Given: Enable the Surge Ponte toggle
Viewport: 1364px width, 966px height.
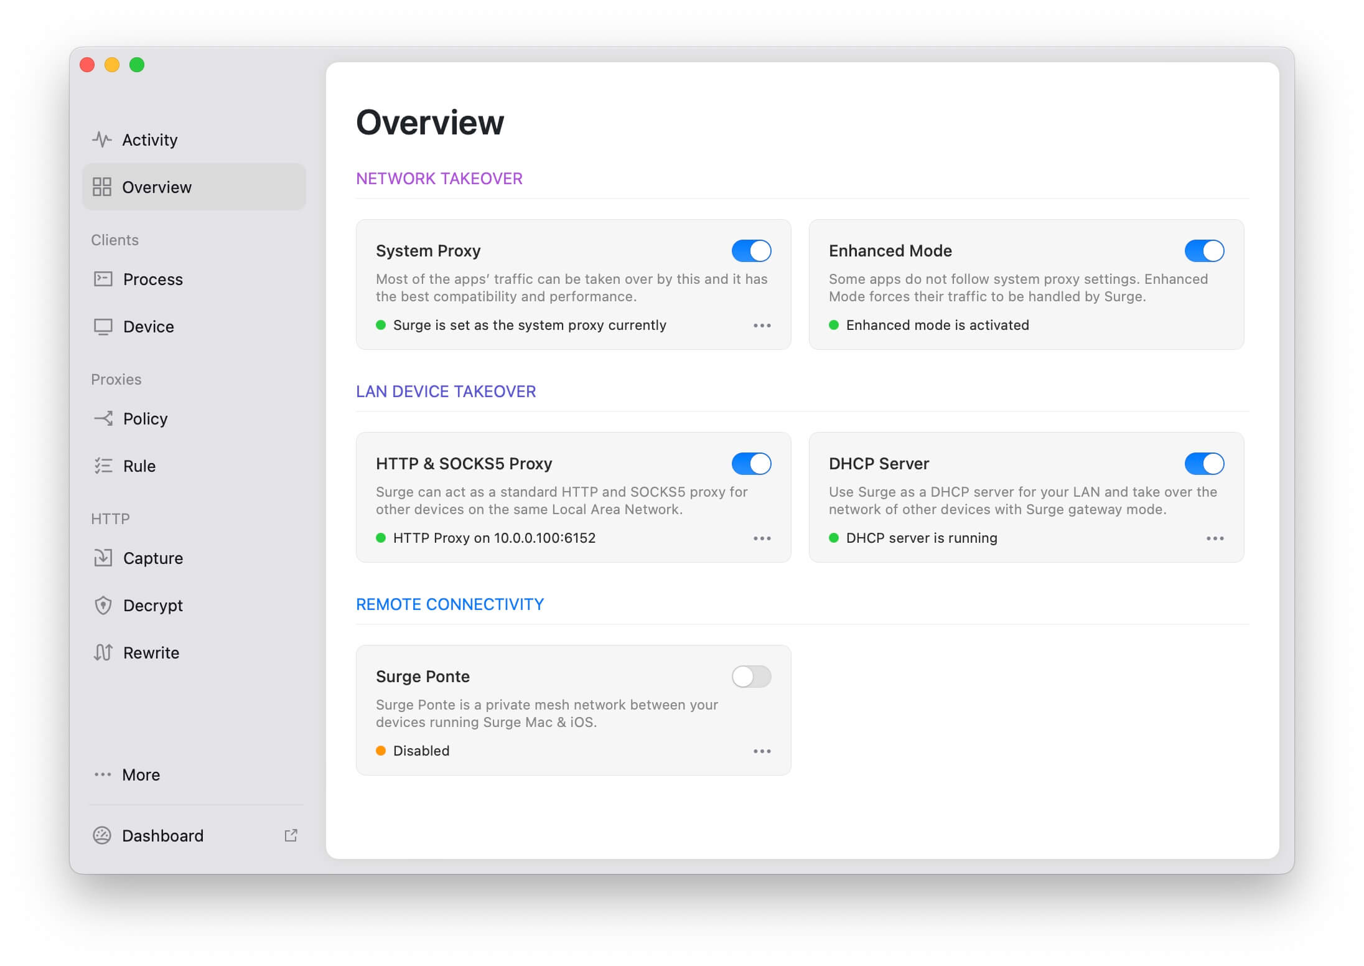Looking at the screenshot, I should coord(751,677).
